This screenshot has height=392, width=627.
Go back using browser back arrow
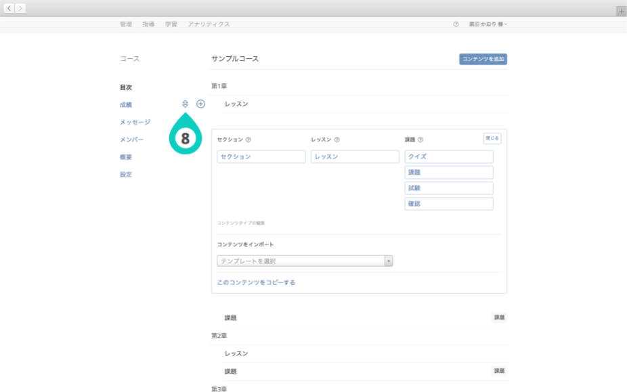coord(9,8)
